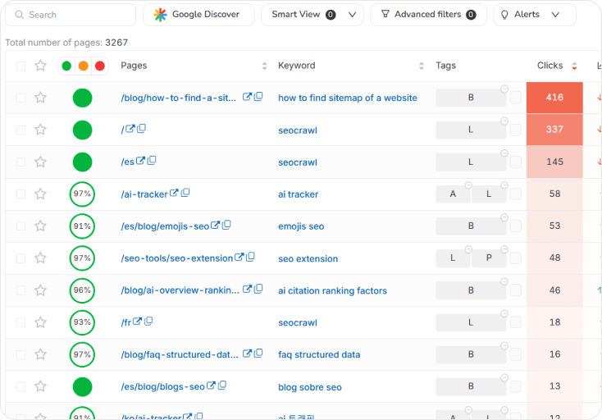The height and width of the screenshot is (420, 602).
Task: Click the Search input field
Action: click(x=71, y=15)
